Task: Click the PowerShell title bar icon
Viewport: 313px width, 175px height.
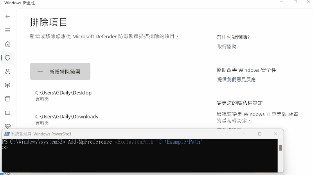Action: click(x=7, y=134)
